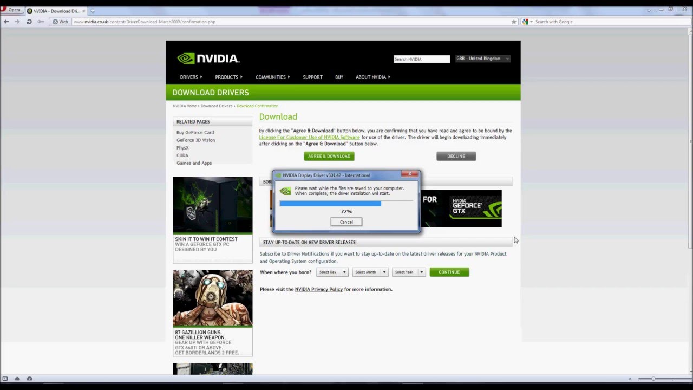Adjust the page zoom slider in status bar
Viewport: 693px width, 390px height.
pos(654,379)
